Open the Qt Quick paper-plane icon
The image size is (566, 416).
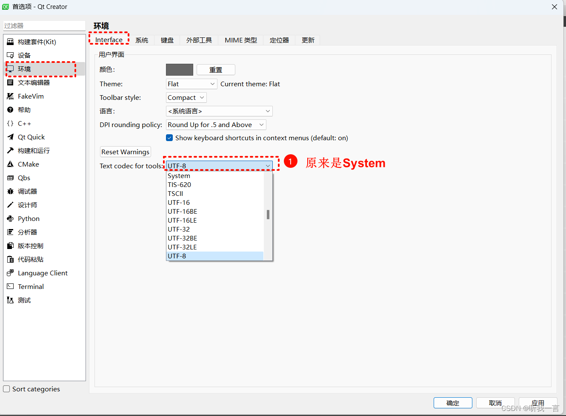10,137
